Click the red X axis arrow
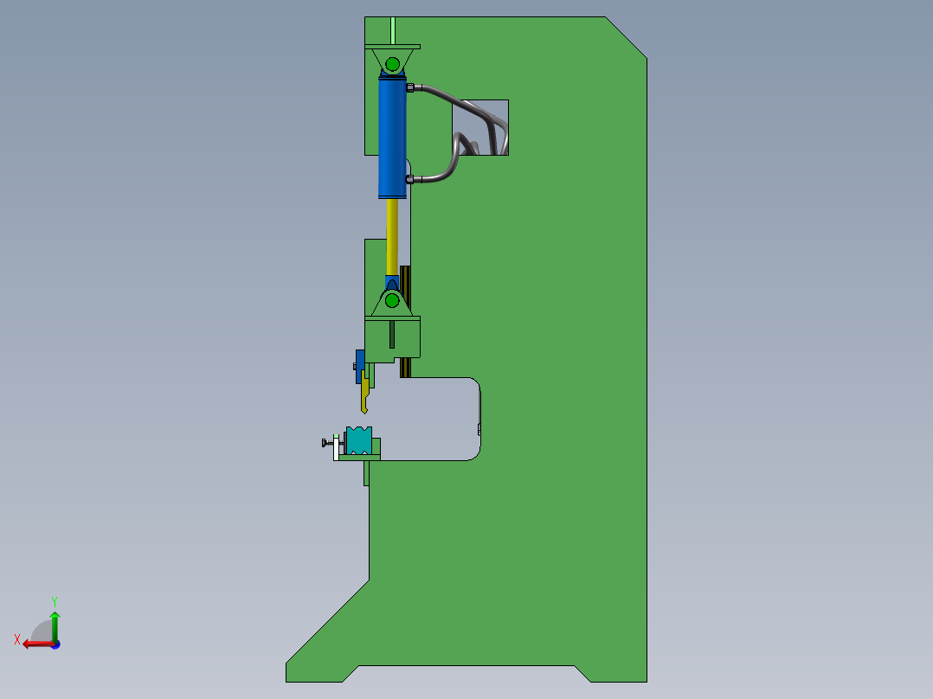The height and width of the screenshot is (699, 933). coord(37,644)
